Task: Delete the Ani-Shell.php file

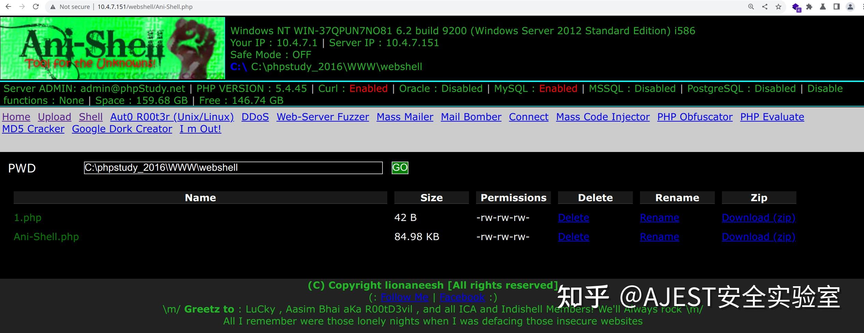Action: pos(574,237)
